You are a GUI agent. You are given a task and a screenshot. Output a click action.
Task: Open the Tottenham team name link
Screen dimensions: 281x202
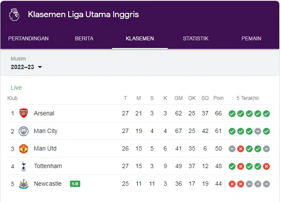pos(48,166)
